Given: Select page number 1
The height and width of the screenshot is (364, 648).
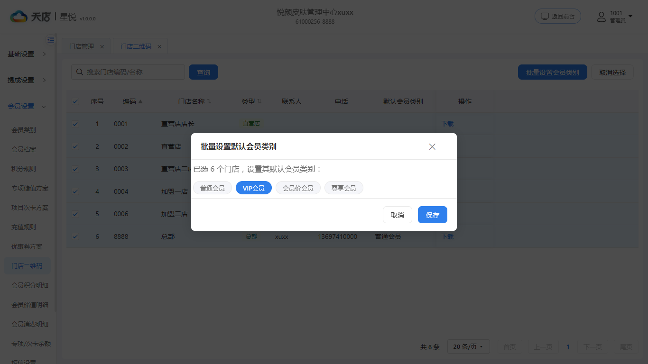Looking at the screenshot, I should (568, 347).
